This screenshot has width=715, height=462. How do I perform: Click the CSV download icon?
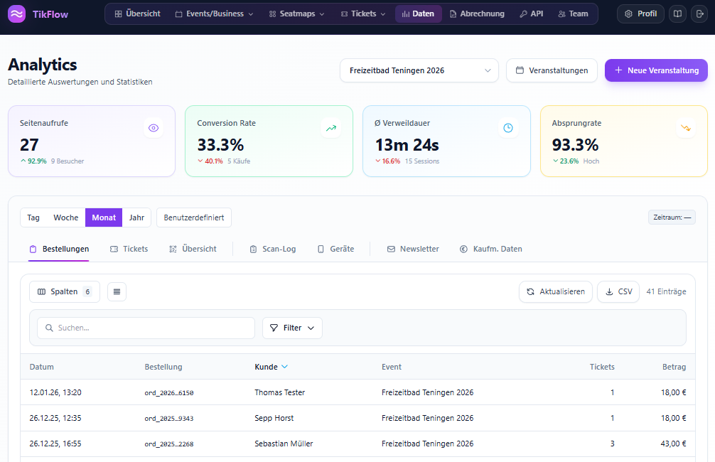pos(608,291)
